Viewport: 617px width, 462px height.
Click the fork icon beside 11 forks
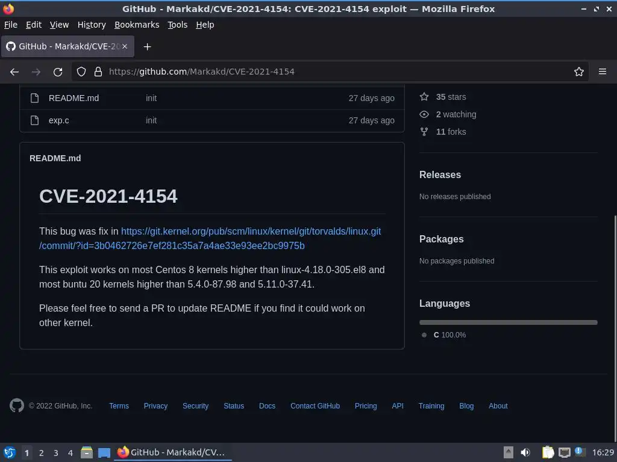(x=424, y=132)
